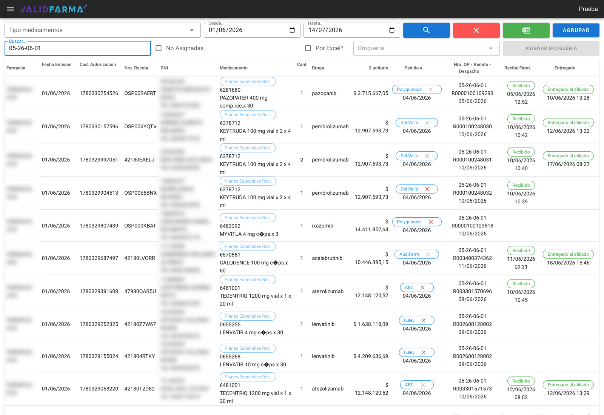
Task: Select authorization code 1780329687497
Action: 99,258
